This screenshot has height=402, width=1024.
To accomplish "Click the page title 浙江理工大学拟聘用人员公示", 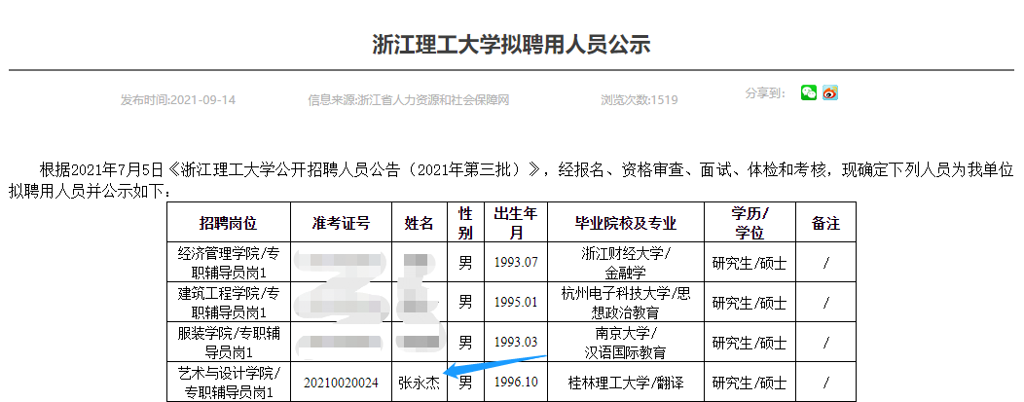I will click(x=511, y=45).
